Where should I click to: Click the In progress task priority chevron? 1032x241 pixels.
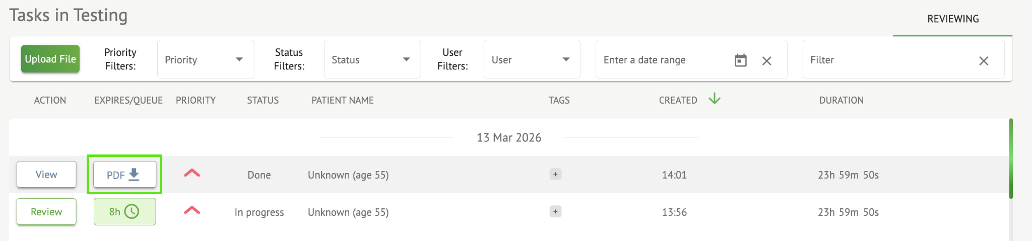pos(192,211)
